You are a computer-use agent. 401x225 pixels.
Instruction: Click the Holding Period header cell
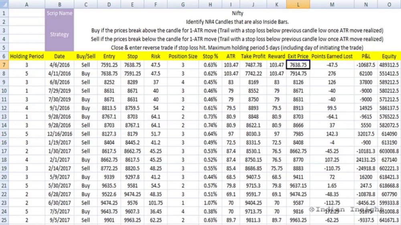pos(26,56)
